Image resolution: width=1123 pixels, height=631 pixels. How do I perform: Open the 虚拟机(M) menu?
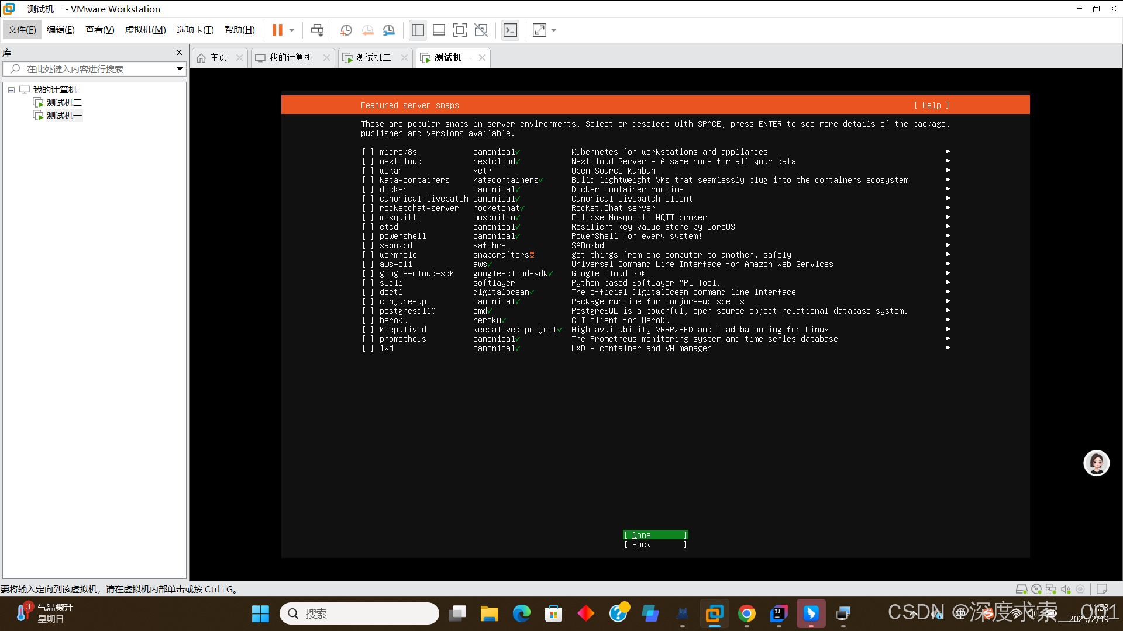coord(145,30)
